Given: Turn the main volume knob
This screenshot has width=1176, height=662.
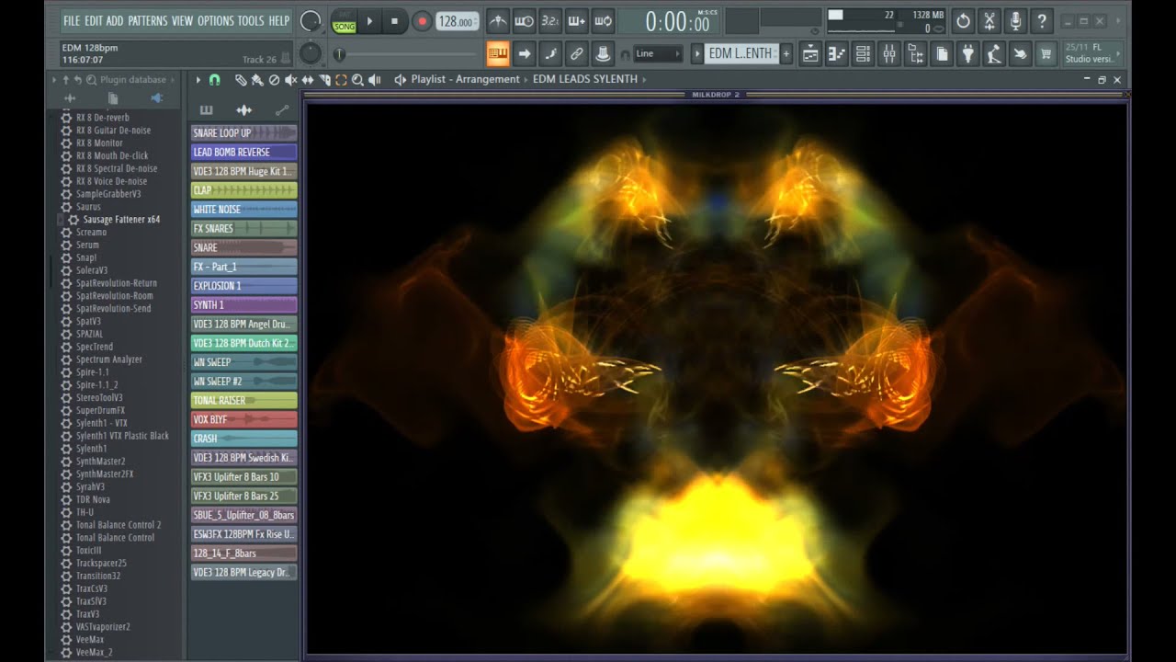Looking at the screenshot, I should pos(311,21).
